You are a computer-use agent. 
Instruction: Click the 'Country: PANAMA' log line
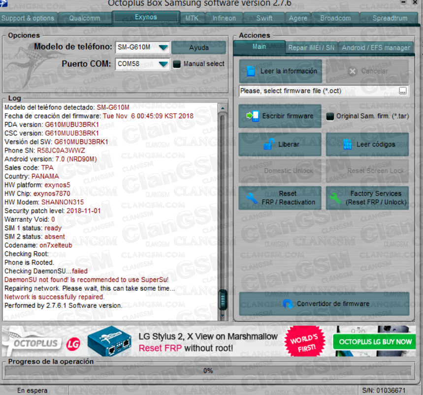(32, 176)
